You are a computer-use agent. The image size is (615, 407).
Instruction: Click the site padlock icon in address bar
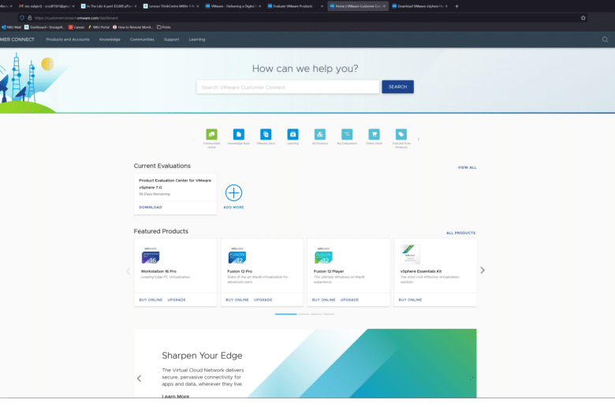pyautogui.click(x=29, y=17)
